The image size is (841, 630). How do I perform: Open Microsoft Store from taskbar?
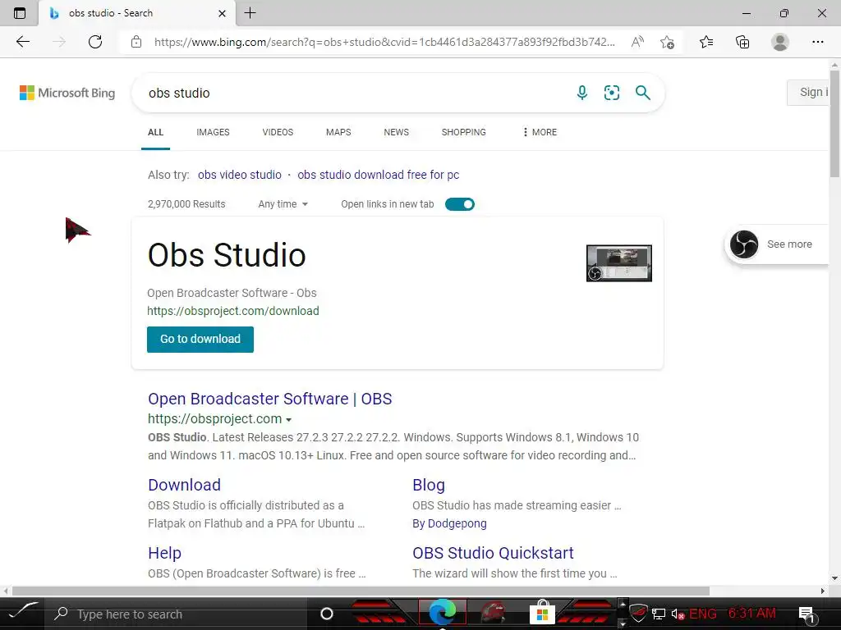pos(542,612)
